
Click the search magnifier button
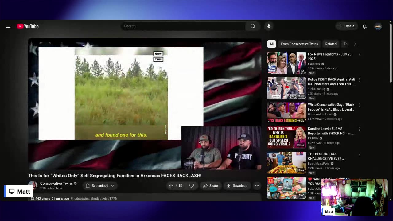point(253,26)
